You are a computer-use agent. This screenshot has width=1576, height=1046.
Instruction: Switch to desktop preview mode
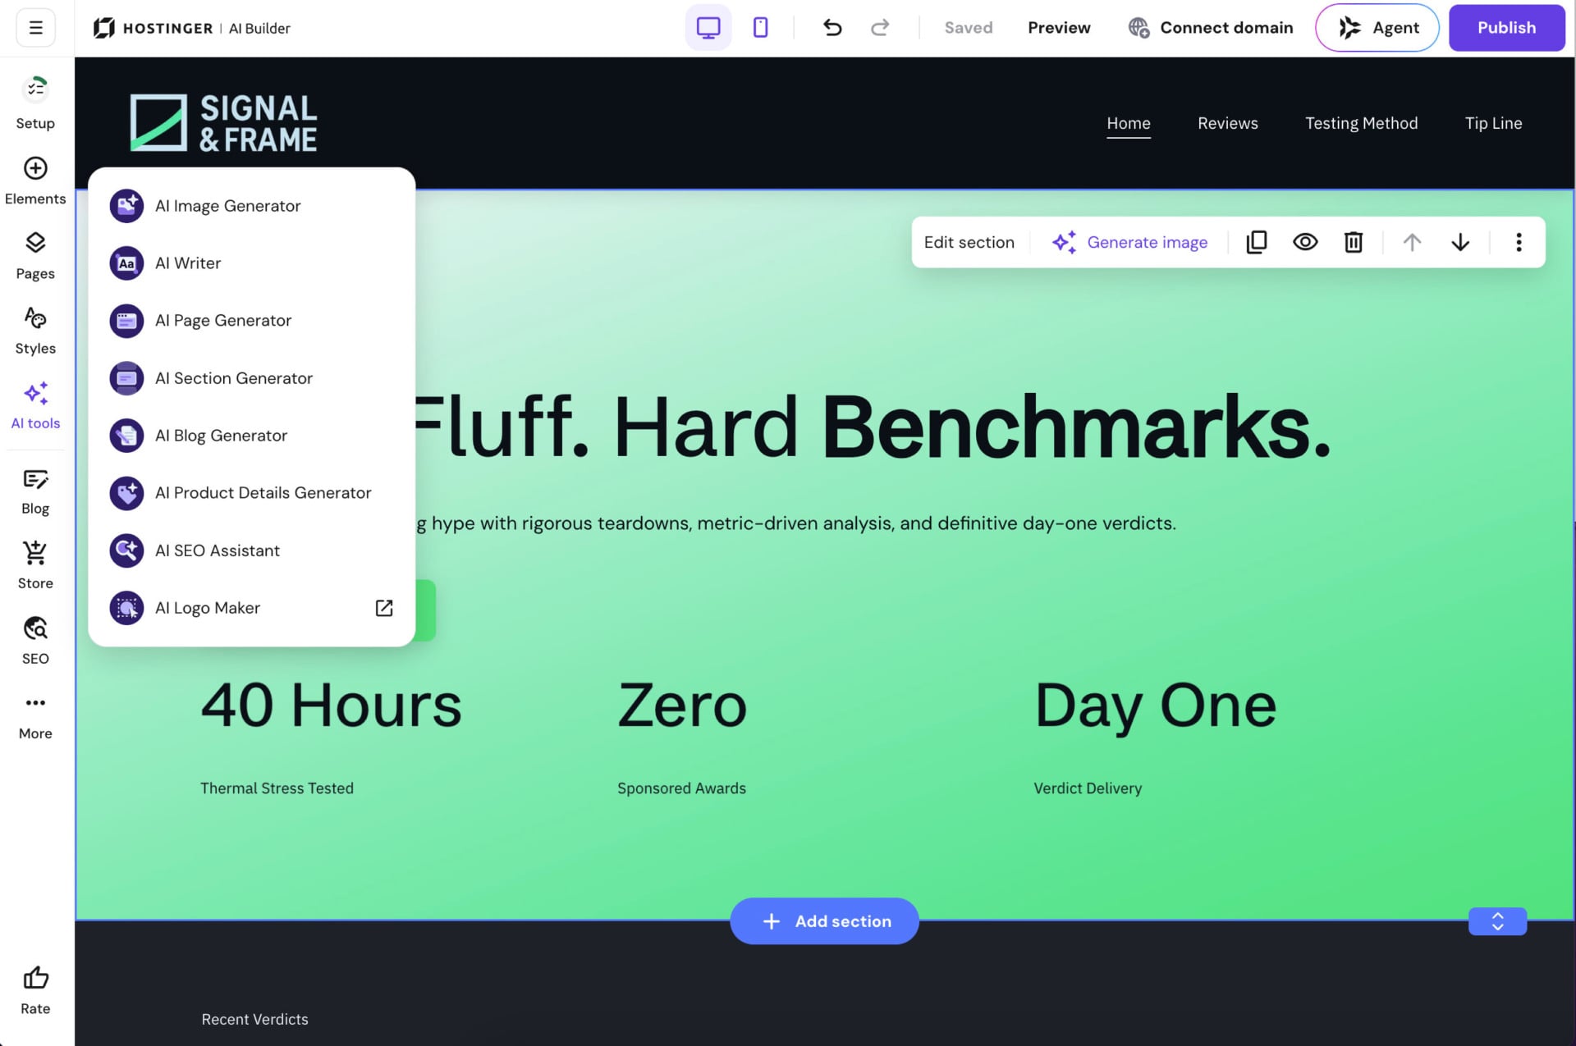click(x=708, y=28)
